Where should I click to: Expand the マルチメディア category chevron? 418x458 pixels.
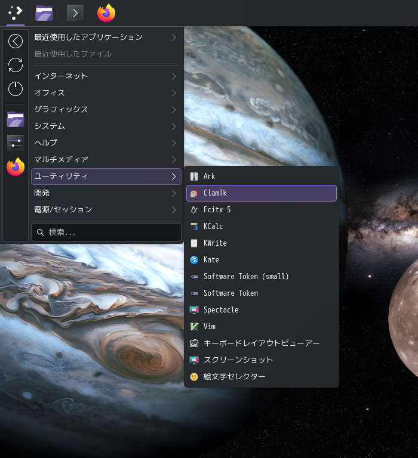(x=174, y=159)
